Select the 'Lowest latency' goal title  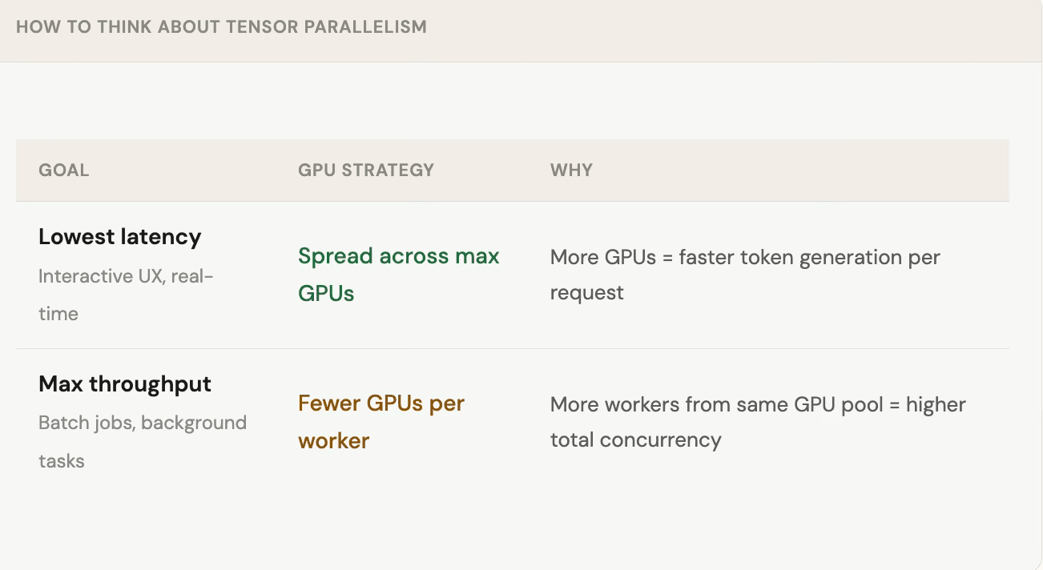coord(119,237)
